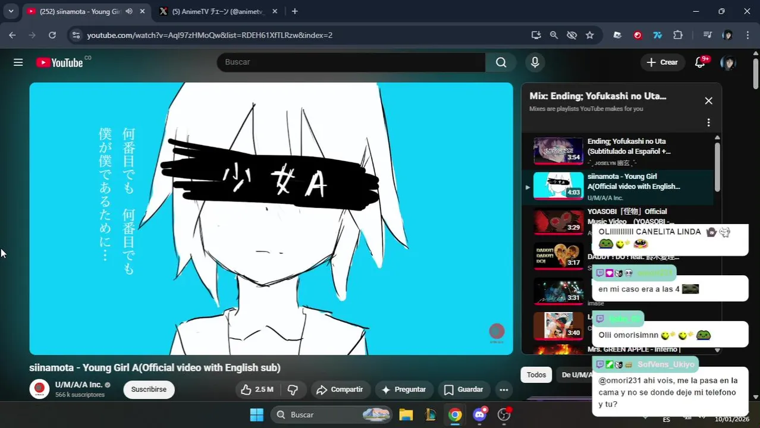Reload the current page
The width and height of the screenshot is (760, 428).
(52, 35)
